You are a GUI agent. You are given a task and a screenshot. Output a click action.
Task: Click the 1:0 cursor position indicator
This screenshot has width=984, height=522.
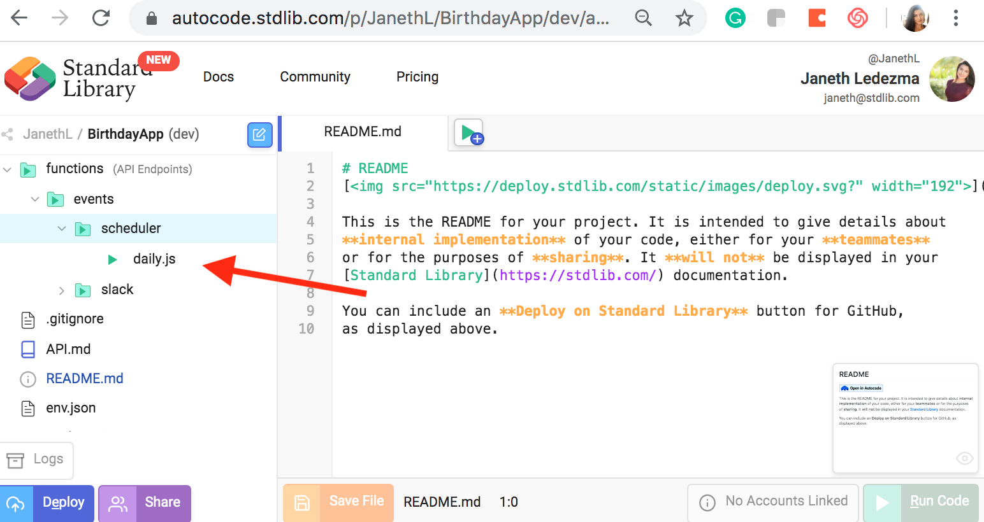509,502
